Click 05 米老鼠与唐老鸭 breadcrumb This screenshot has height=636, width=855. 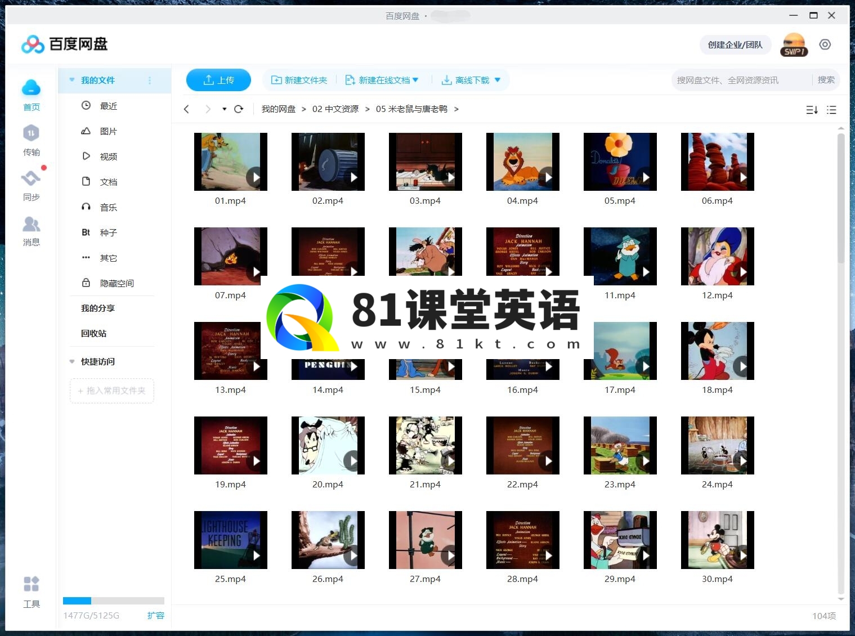coord(411,109)
